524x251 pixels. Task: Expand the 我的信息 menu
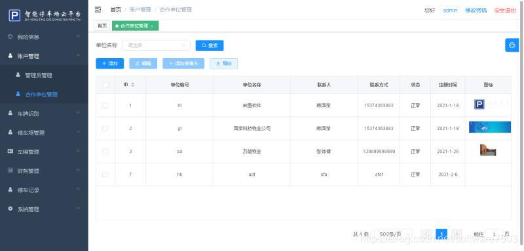coord(44,37)
